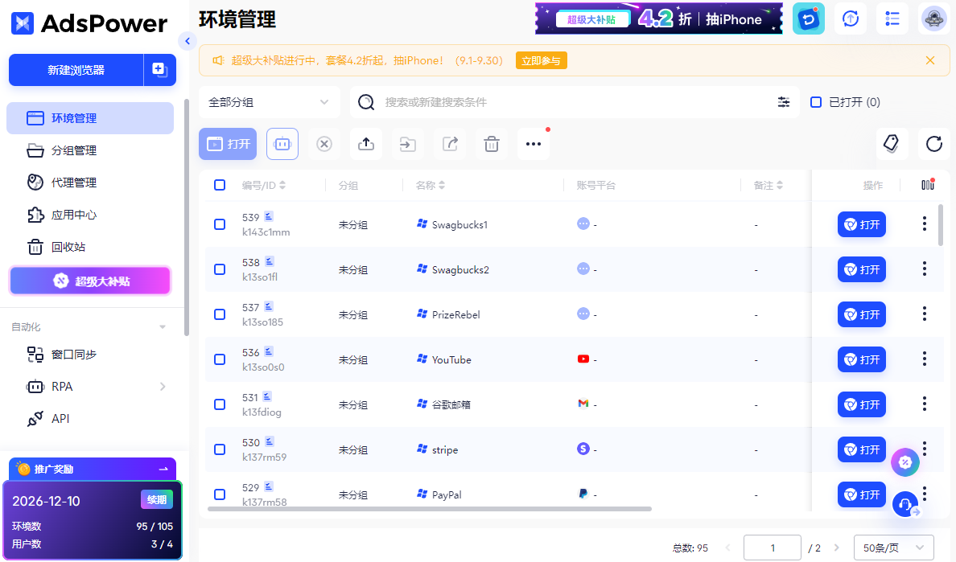Click the update sync icon in header
The image size is (956, 562).
tap(851, 18)
